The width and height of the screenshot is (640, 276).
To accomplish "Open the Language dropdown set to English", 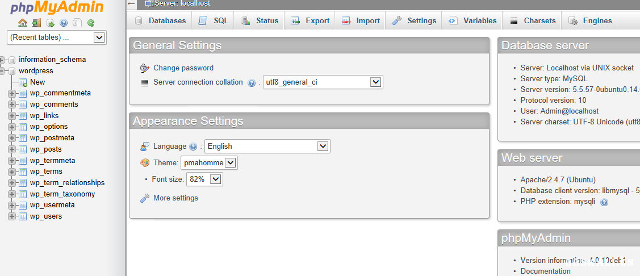I will coord(267,146).
